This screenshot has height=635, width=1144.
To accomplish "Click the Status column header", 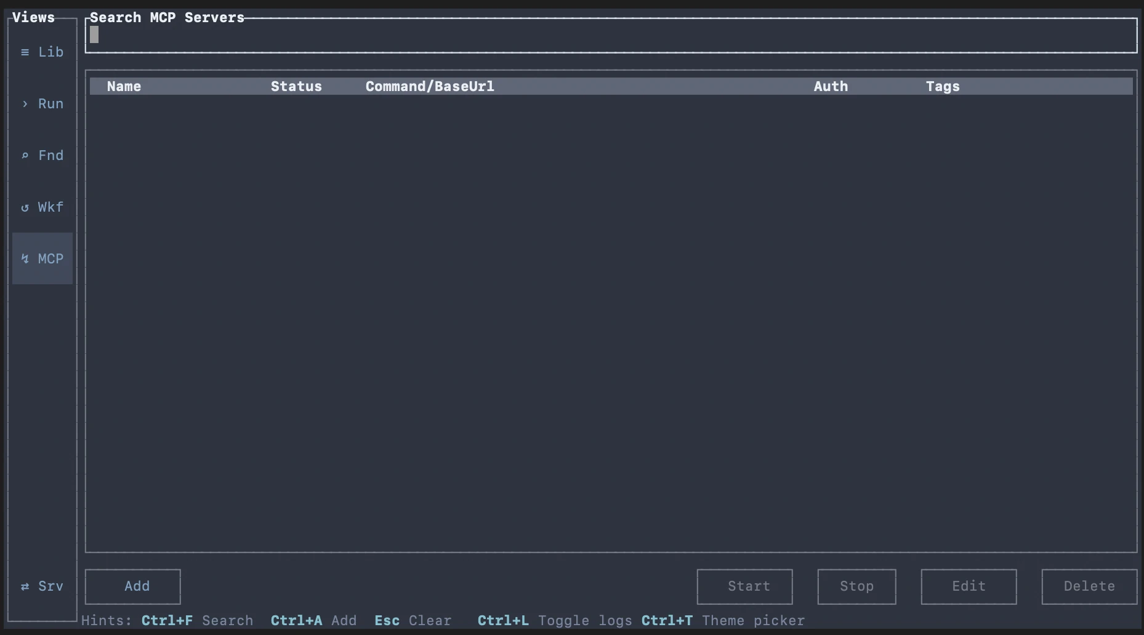I will pos(296,86).
